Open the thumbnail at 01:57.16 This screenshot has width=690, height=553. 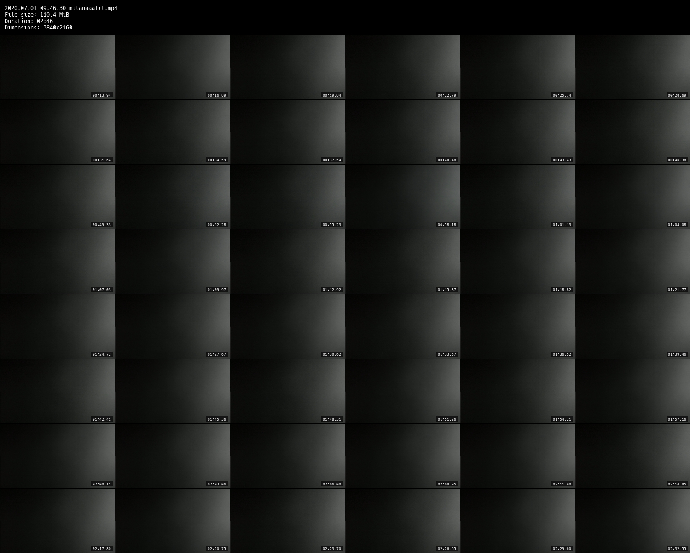click(x=632, y=391)
